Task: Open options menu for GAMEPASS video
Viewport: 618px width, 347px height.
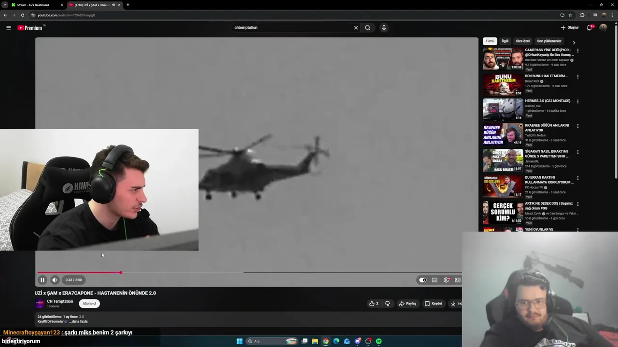Action: tap(577, 51)
